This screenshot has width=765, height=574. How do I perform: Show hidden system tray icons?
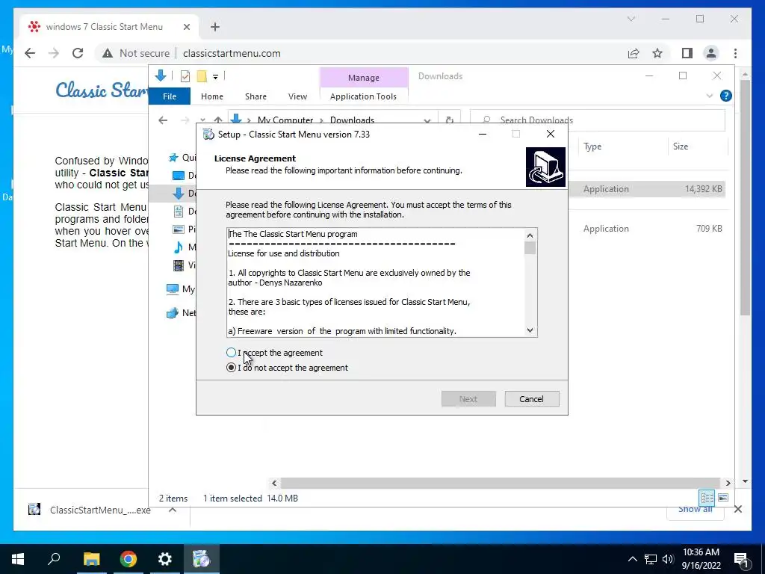pos(632,559)
